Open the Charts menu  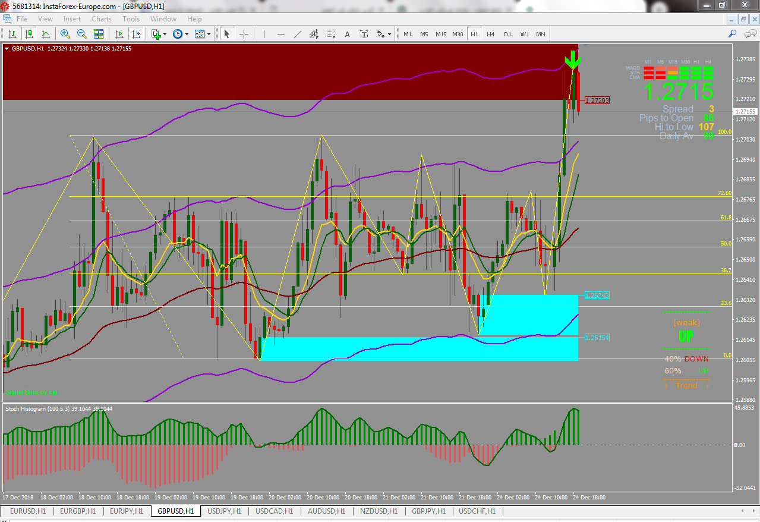(x=102, y=19)
